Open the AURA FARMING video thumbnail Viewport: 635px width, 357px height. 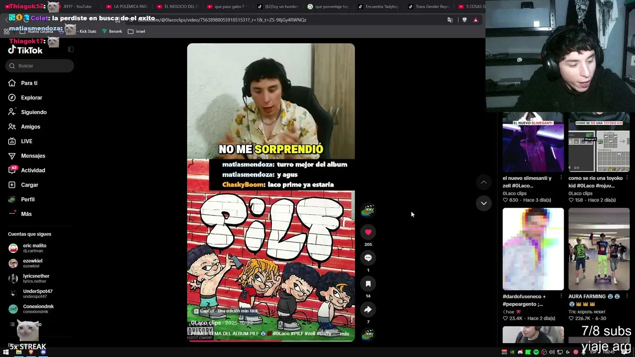599,249
